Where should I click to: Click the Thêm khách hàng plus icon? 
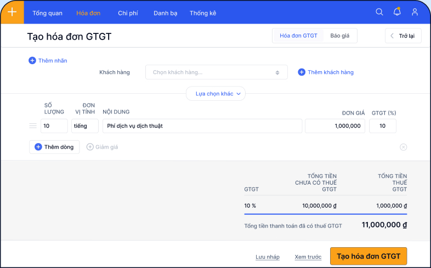[302, 72]
